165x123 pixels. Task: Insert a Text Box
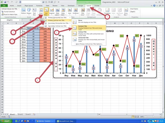pyautogui.click(x=34, y=12)
